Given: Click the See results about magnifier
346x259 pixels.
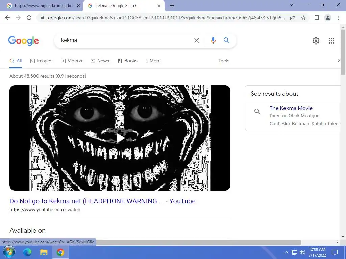Looking at the screenshot, I should (257, 111).
